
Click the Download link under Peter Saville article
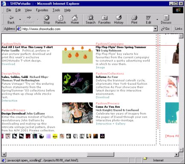9,64
